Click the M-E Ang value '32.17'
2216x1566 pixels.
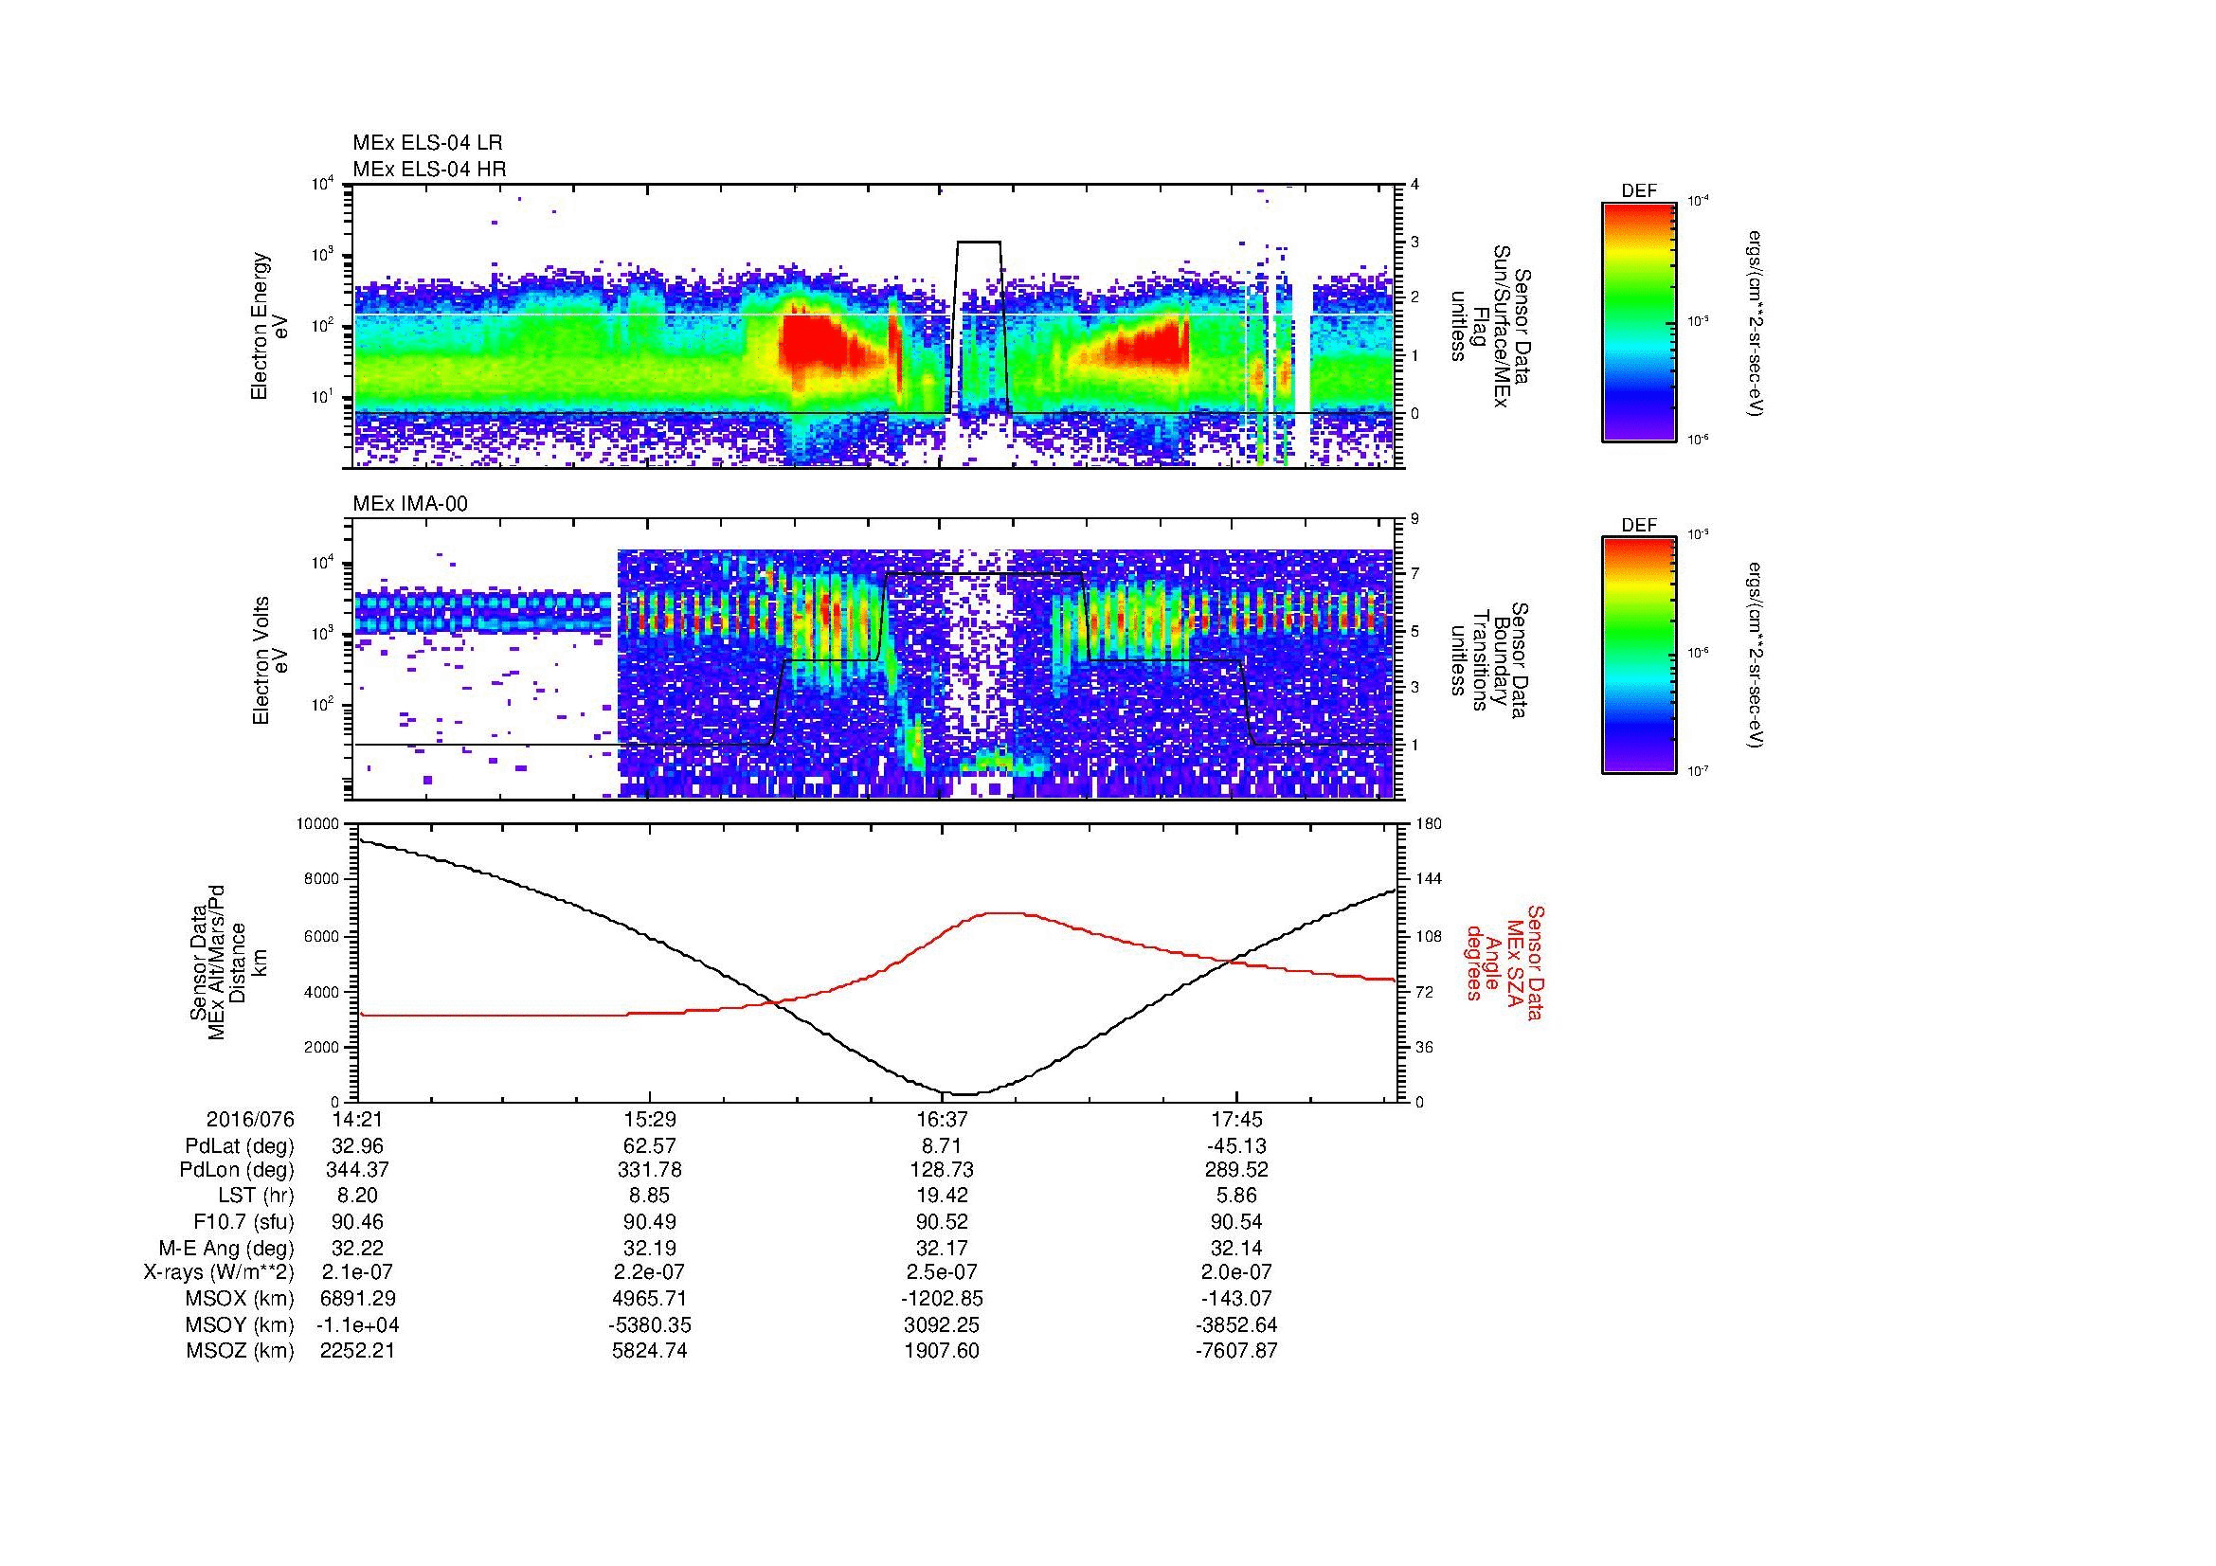(x=943, y=1249)
